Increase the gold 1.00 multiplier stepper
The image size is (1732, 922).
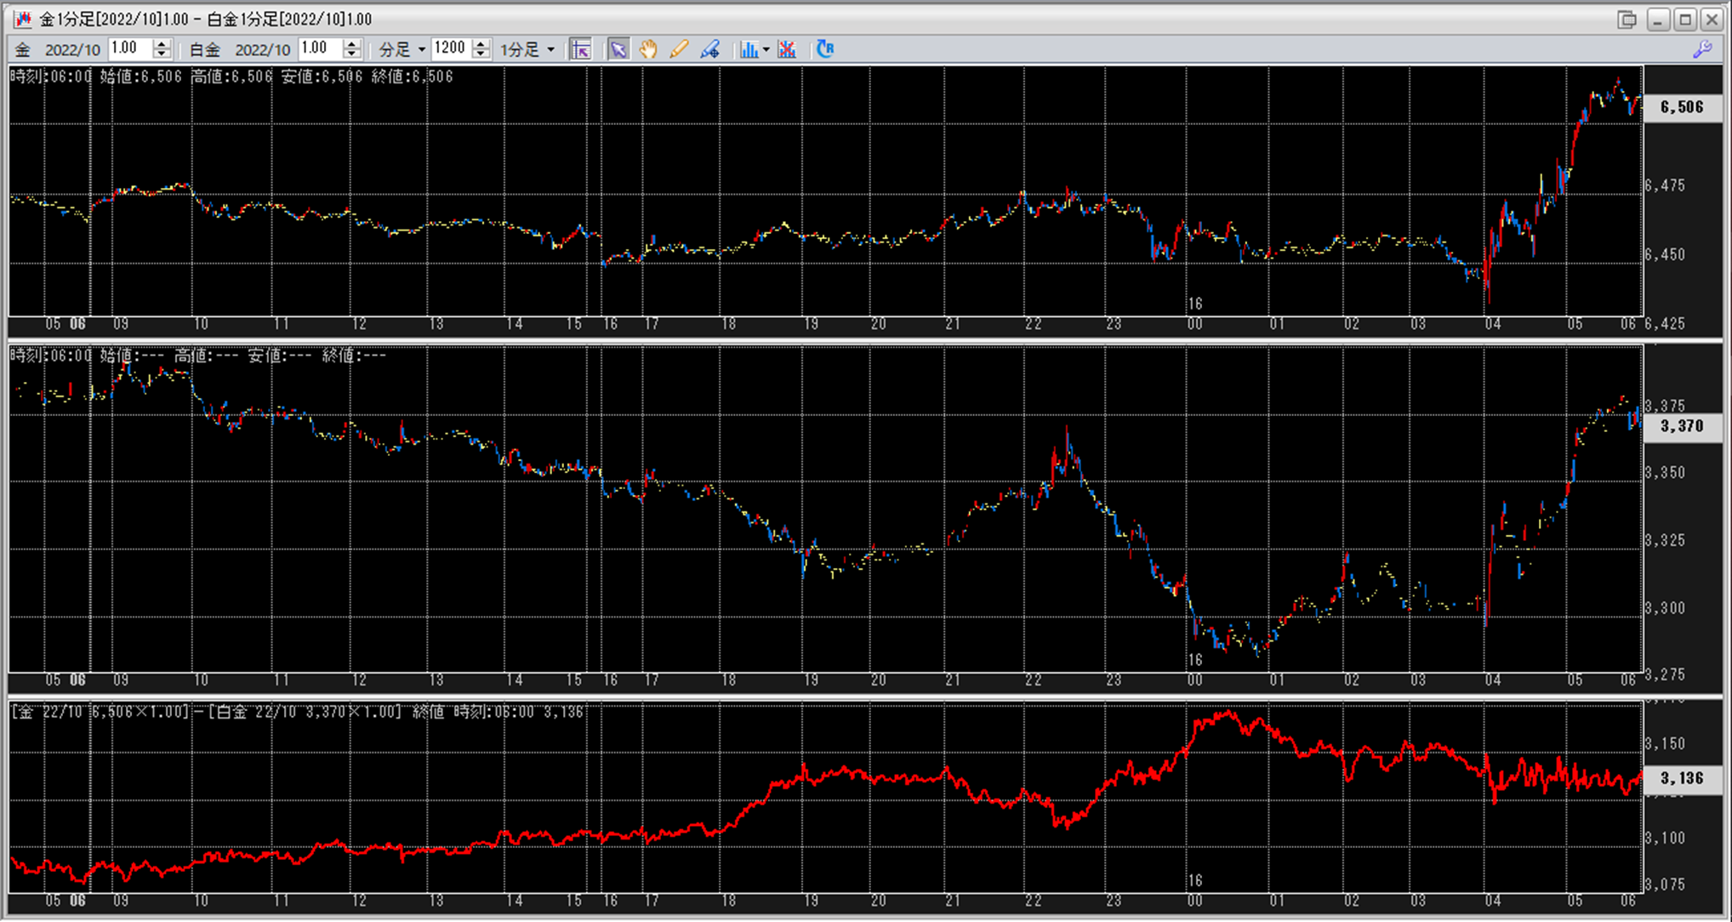point(162,44)
